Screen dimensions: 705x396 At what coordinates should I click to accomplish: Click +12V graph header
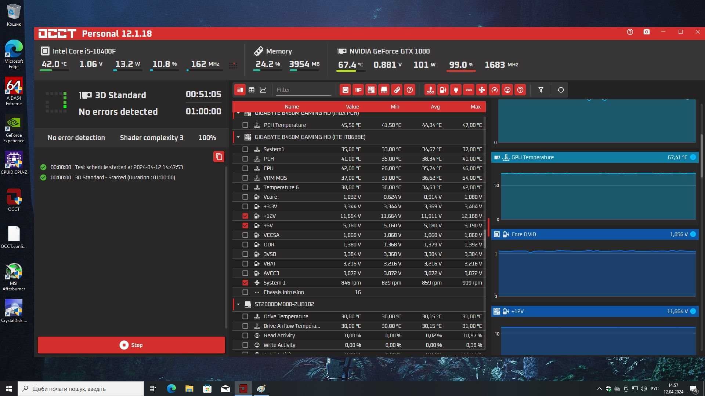tap(595, 311)
